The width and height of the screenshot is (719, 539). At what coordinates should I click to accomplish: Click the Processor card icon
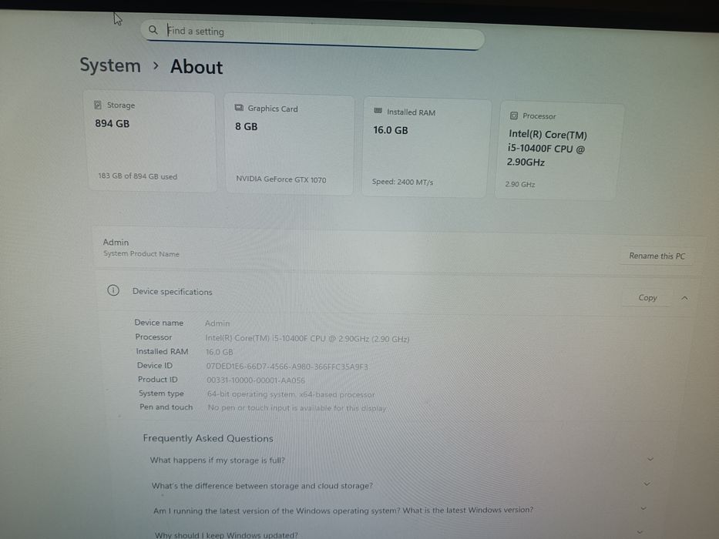(x=514, y=115)
